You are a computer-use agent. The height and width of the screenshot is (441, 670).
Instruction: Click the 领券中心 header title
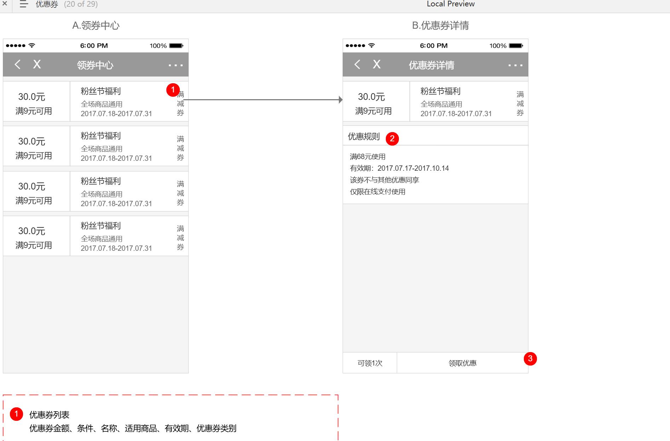pos(95,65)
